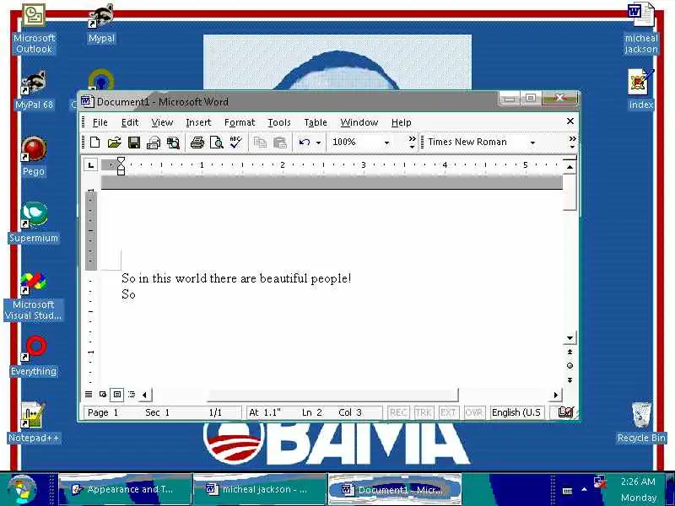The width and height of the screenshot is (675, 506).
Task: Open the Table menu
Action: [316, 122]
